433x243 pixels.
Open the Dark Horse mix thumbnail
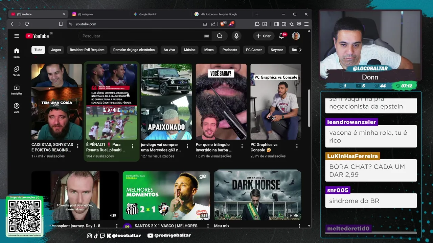point(257,195)
